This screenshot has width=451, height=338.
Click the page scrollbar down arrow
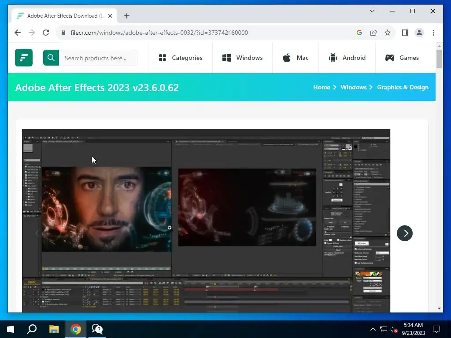pyautogui.click(x=439, y=309)
